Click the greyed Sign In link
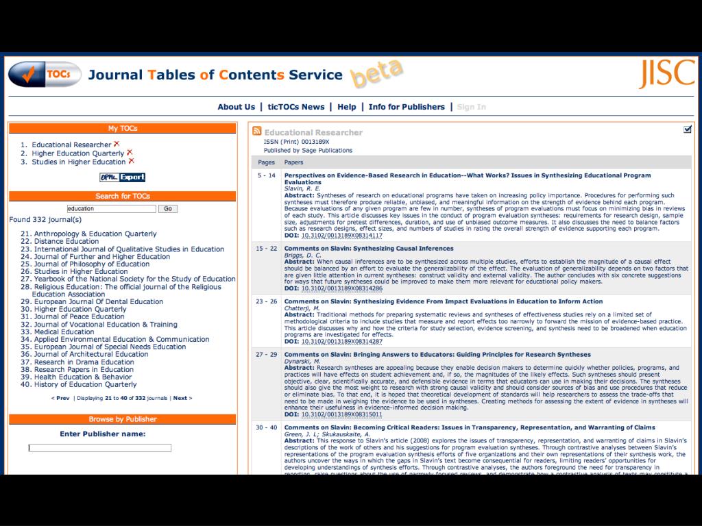The width and height of the screenshot is (702, 526). [x=472, y=107]
